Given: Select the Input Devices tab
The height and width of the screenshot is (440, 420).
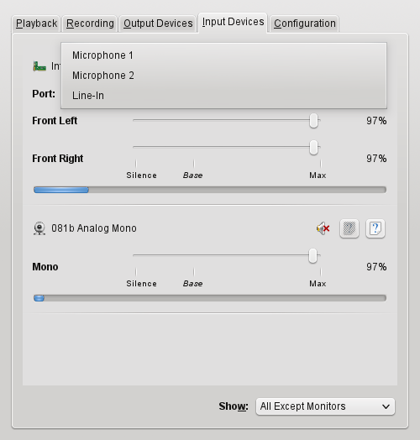Looking at the screenshot, I should click(233, 22).
